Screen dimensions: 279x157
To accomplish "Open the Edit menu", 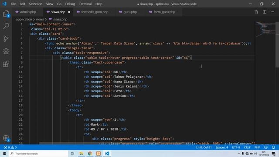I will (22, 4).
